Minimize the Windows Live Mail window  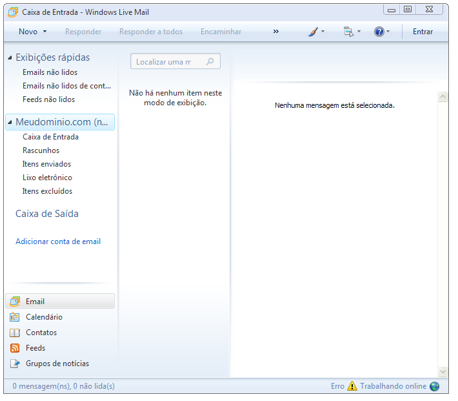click(x=392, y=10)
